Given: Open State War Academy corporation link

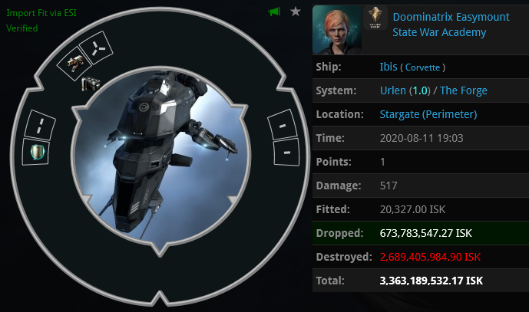Looking at the screenshot, I should click(x=439, y=32).
